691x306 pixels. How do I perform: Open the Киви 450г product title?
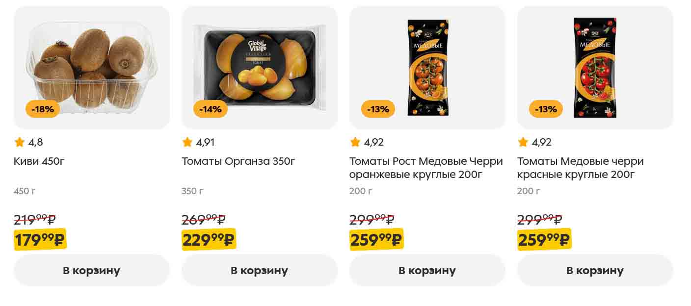(39, 161)
